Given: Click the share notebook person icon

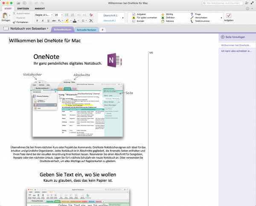Looking at the screenshot, I should pyautogui.click(x=247, y=3).
